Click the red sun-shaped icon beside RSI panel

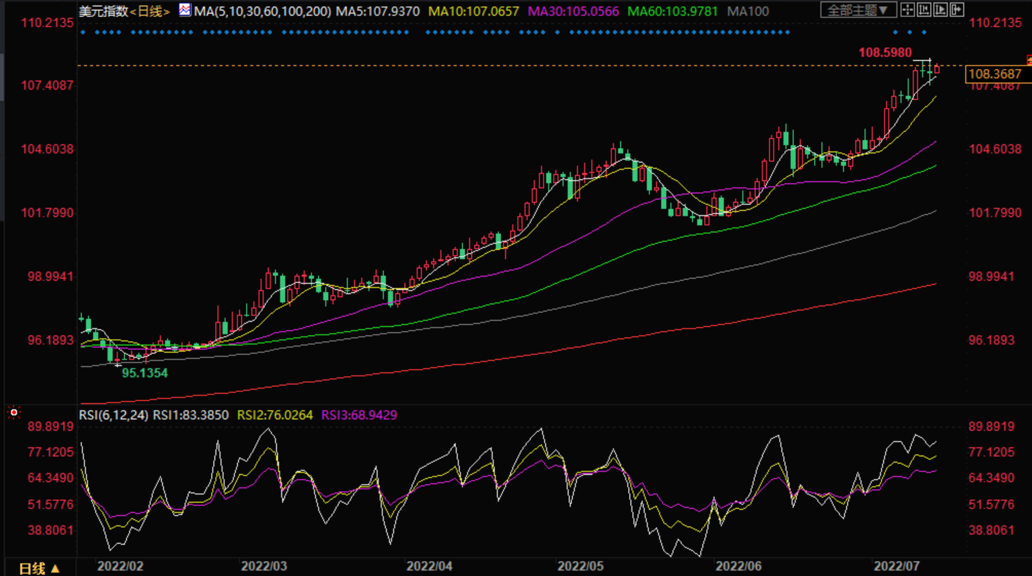(14, 412)
